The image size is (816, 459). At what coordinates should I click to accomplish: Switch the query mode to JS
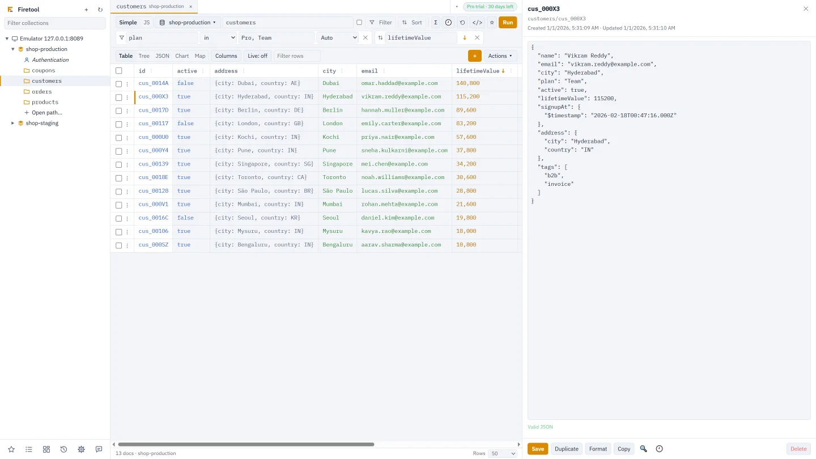tap(147, 23)
